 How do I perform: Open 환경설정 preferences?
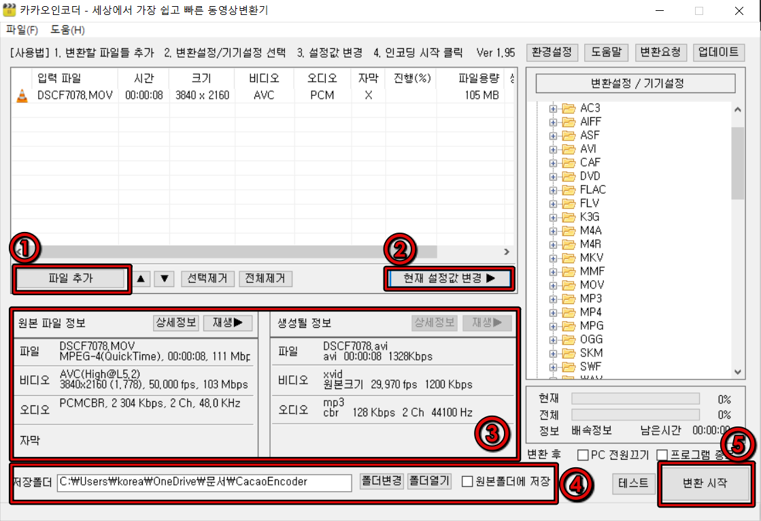pos(552,52)
